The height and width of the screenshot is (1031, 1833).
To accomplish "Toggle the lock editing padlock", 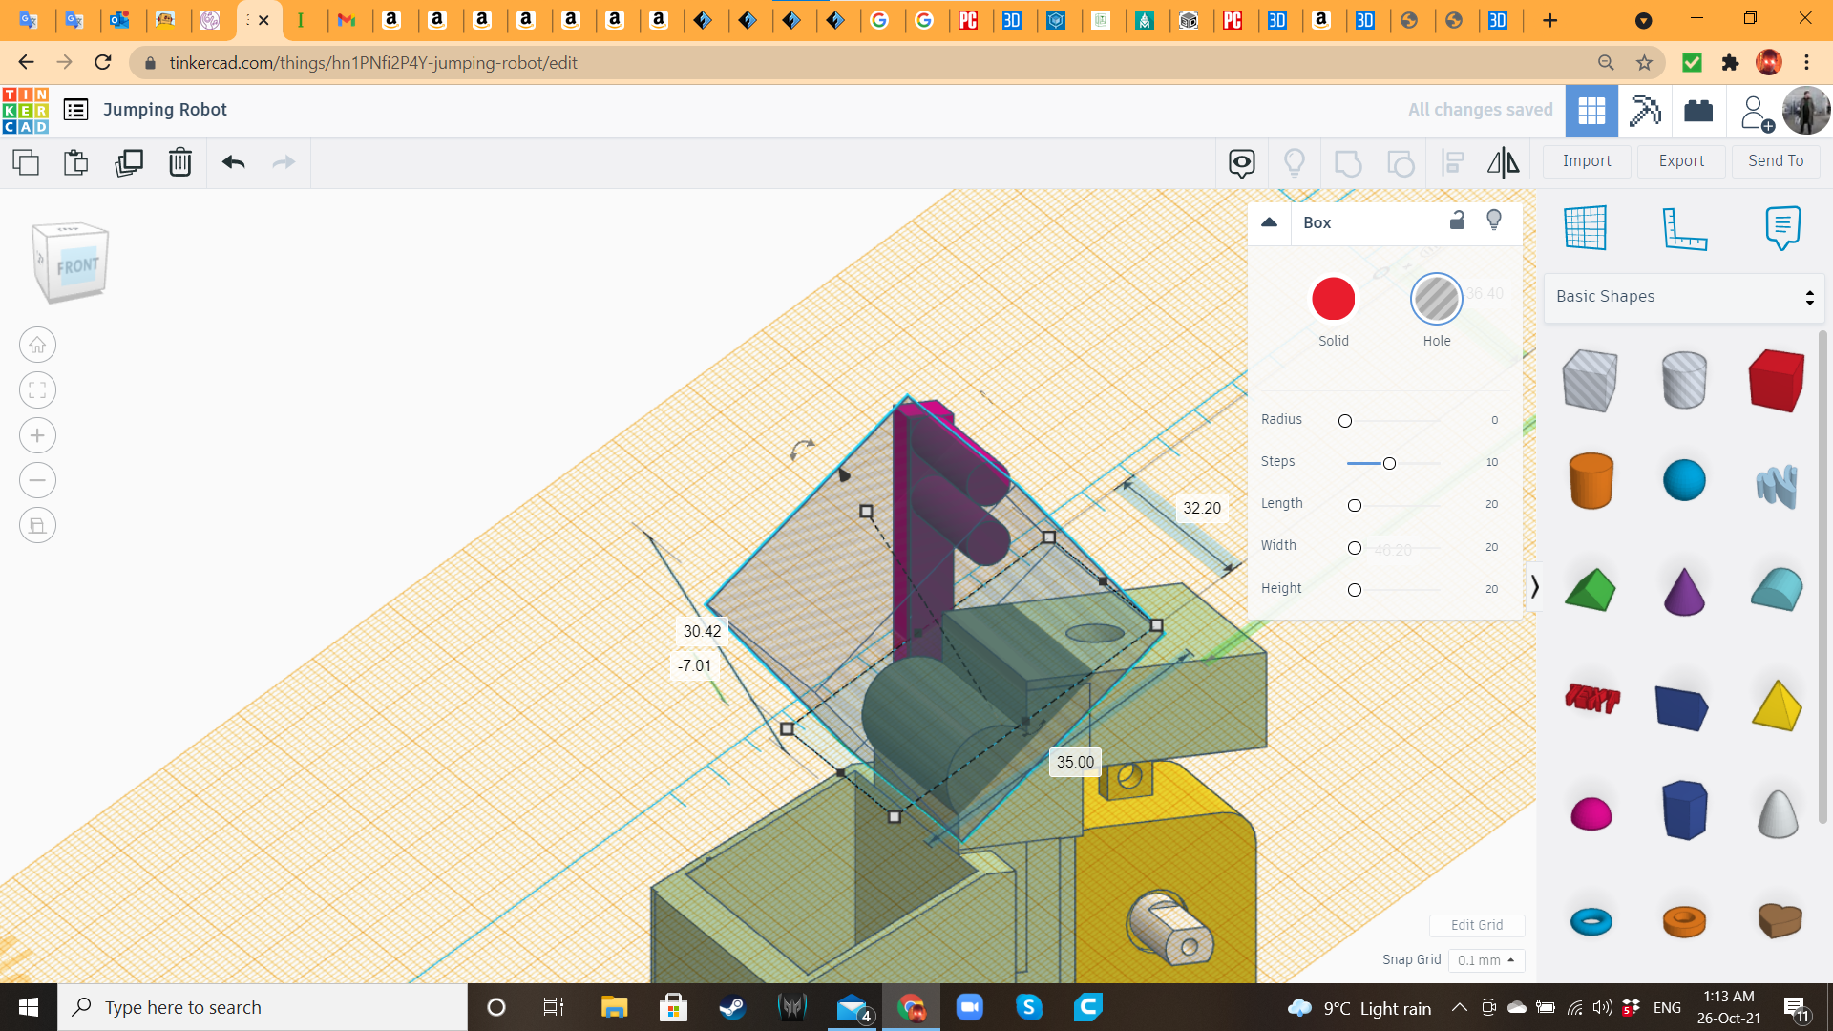I will [x=1457, y=221].
